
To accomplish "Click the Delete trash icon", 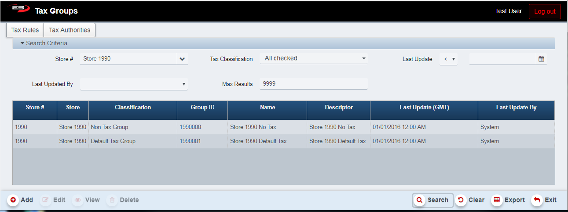I will coord(112,200).
